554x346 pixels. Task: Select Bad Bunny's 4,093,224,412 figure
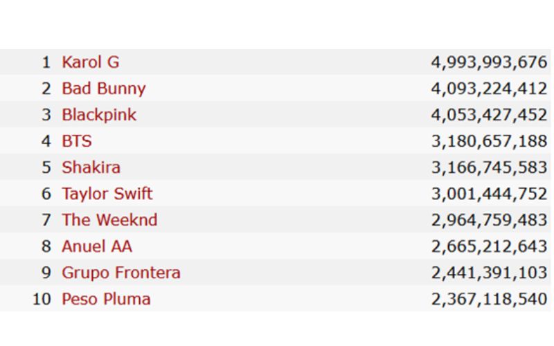[489, 89]
